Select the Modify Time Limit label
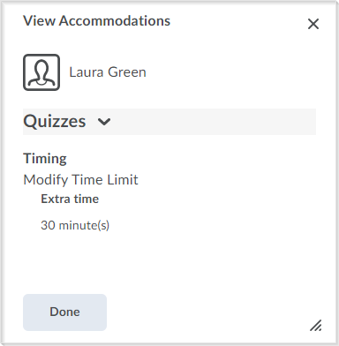The image size is (339, 346). click(x=80, y=180)
